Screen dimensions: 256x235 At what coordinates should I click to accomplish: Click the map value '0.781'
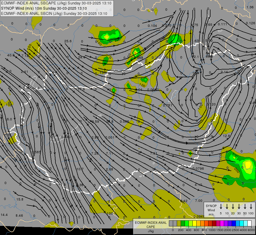click(x=168, y=105)
